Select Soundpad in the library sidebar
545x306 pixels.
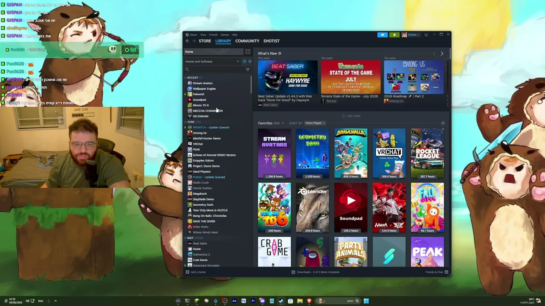tap(199, 100)
